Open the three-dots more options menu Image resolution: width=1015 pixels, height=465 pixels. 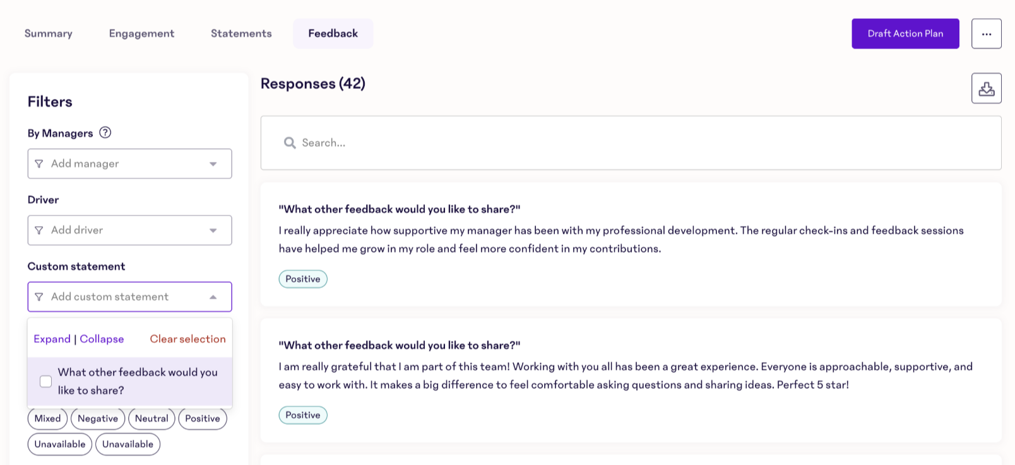click(986, 34)
